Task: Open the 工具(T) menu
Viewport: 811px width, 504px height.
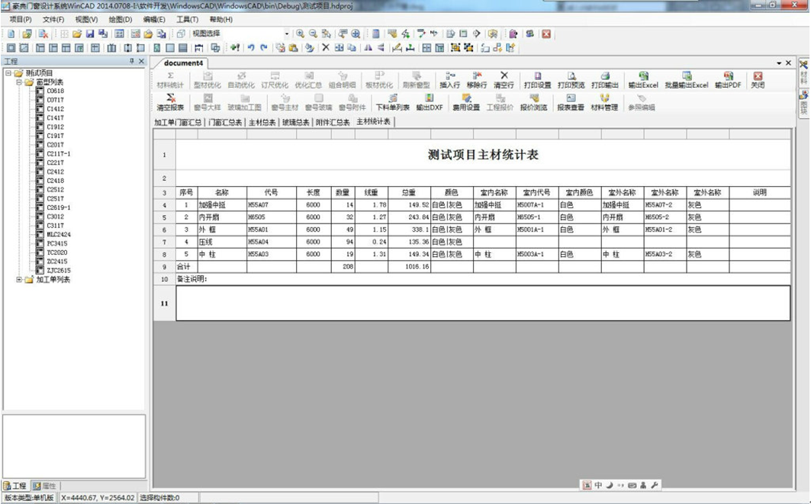Action: click(x=187, y=20)
